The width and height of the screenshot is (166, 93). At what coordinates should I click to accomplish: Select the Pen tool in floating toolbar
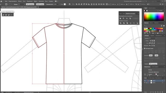3,15
